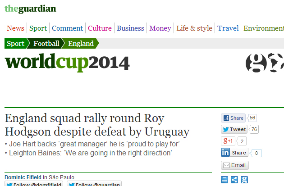Open the News section
The image size is (284, 186).
point(15,28)
